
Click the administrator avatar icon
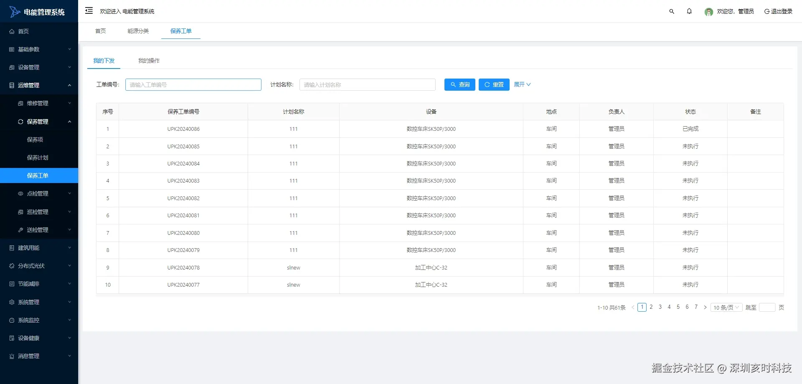coord(708,12)
